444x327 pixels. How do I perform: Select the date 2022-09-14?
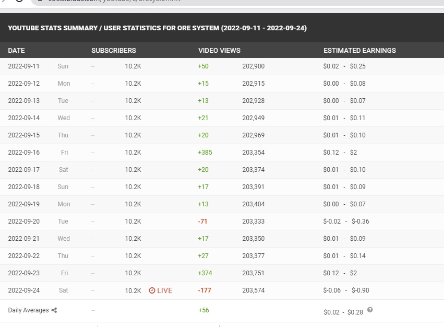click(24, 118)
